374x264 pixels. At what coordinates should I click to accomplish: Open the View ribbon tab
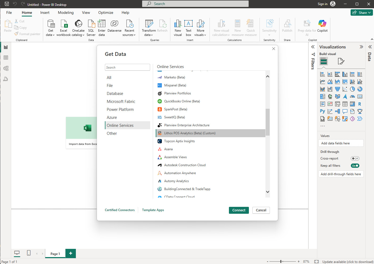pyautogui.click(x=86, y=12)
